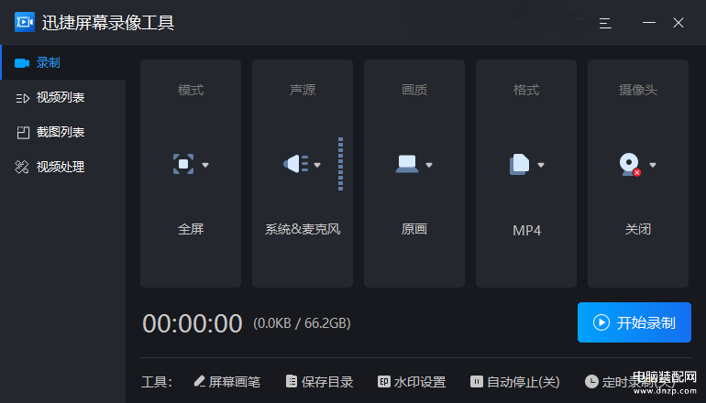Click the fullscreen mode icon
The height and width of the screenshot is (403, 706).
[x=183, y=164]
